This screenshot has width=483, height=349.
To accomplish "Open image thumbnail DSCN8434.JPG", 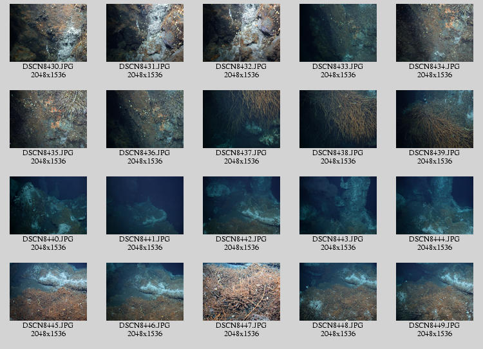I will [434, 33].
